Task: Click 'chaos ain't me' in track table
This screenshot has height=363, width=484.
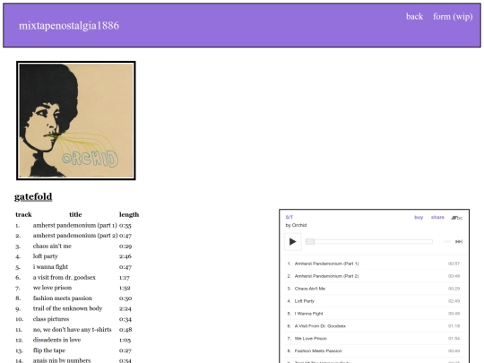Action: pos(52,246)
